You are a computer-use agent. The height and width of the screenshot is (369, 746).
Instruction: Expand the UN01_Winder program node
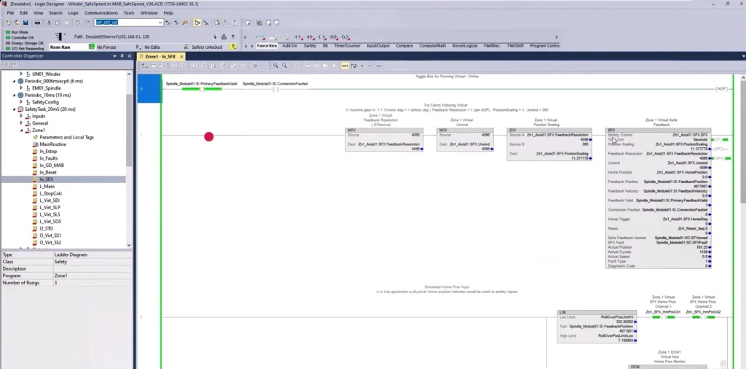pos(20,74)
